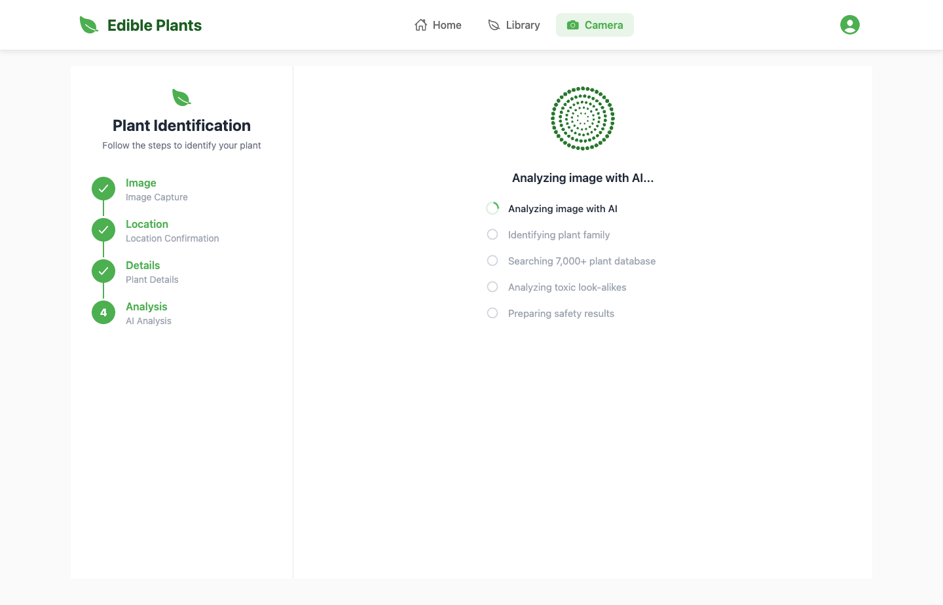943x605 pixels.
Task: Click the Image step checkmark circle
Action: [103, 189]
